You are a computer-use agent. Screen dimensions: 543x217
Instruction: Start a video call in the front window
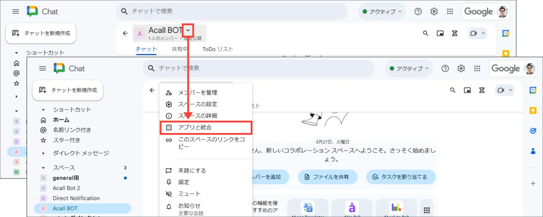point(501,90)
